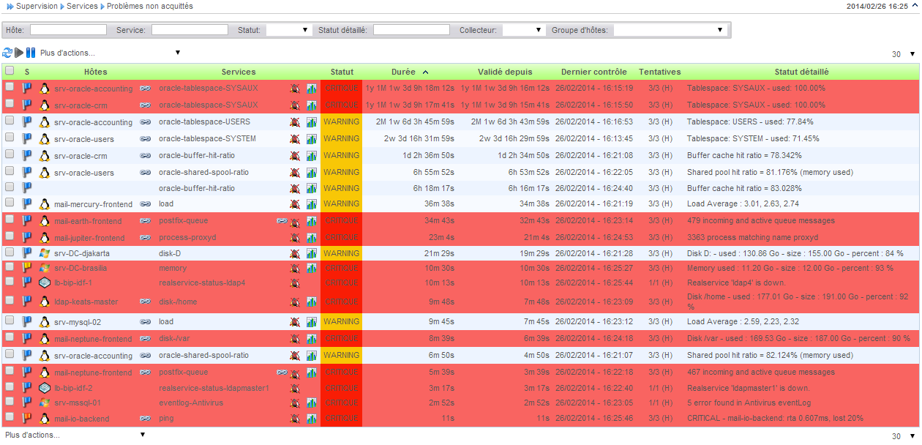Image resolution: width=922 pixels, height=445 pixels.
Task: Click the link icon right of mail-earth-frontend postfix-queue service
Action: click(282, 220)
